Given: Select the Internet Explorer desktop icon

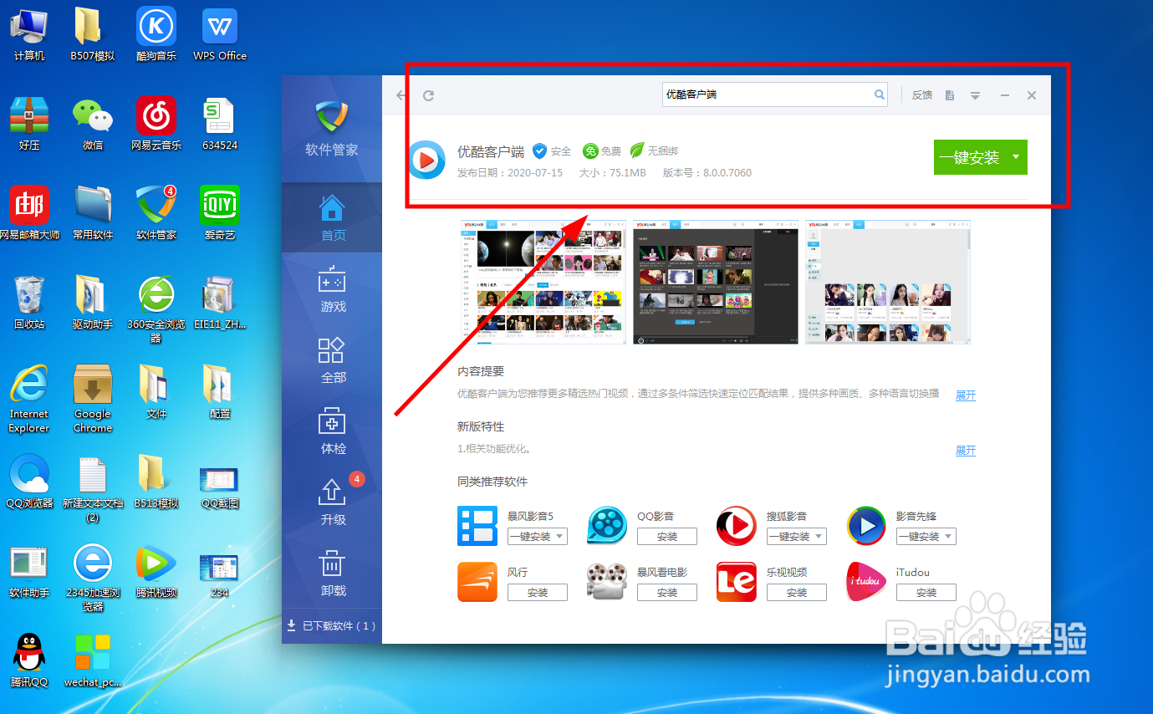Looking at the screenshot, I should [x=29, y=399].
